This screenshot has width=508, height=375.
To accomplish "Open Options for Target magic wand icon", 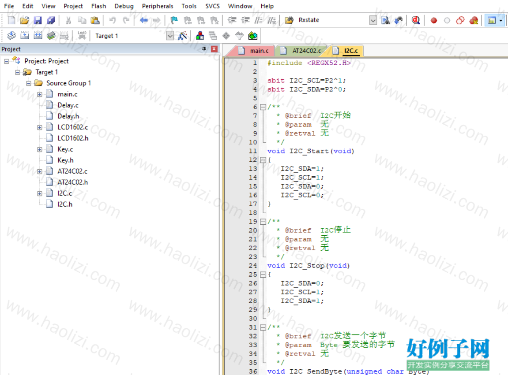I will [x=182, y=36].
